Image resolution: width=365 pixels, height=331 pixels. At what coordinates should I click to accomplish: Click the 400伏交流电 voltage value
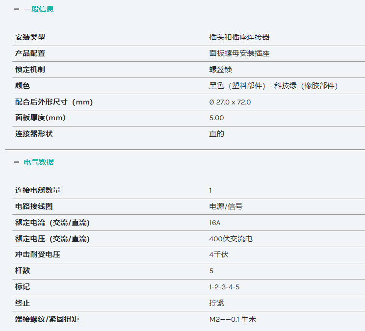coord(231,239)
